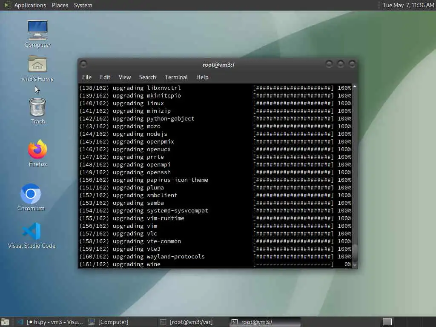Open the terminal File menu

click(87, 77)
